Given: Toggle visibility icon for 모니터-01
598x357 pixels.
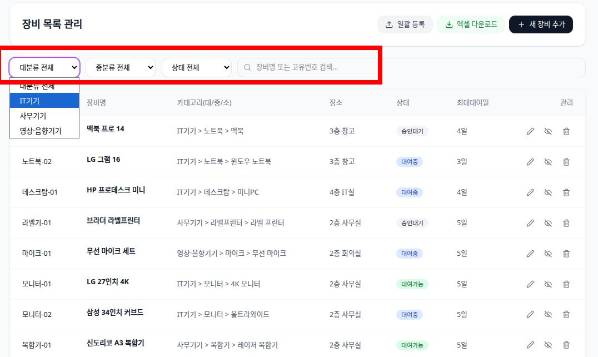Looking at the screenshot, I should click(548, 284).
